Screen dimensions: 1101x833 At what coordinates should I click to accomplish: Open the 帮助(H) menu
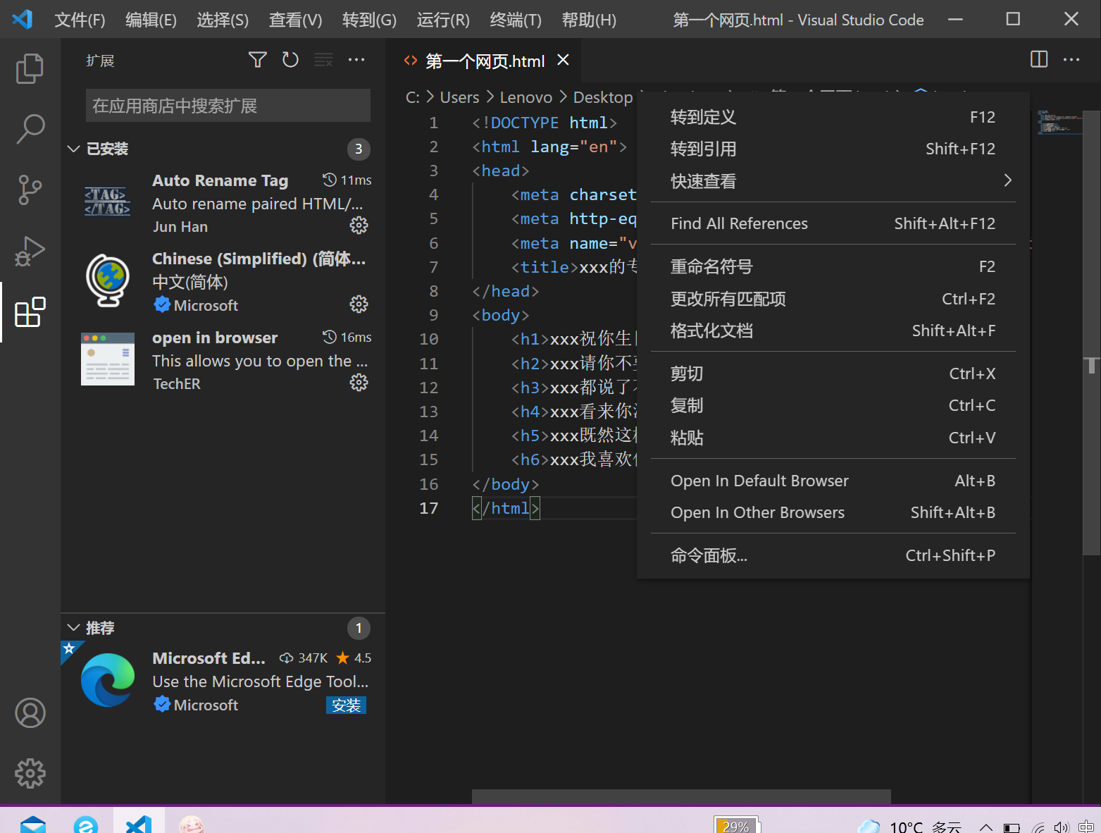coord(589,20)
